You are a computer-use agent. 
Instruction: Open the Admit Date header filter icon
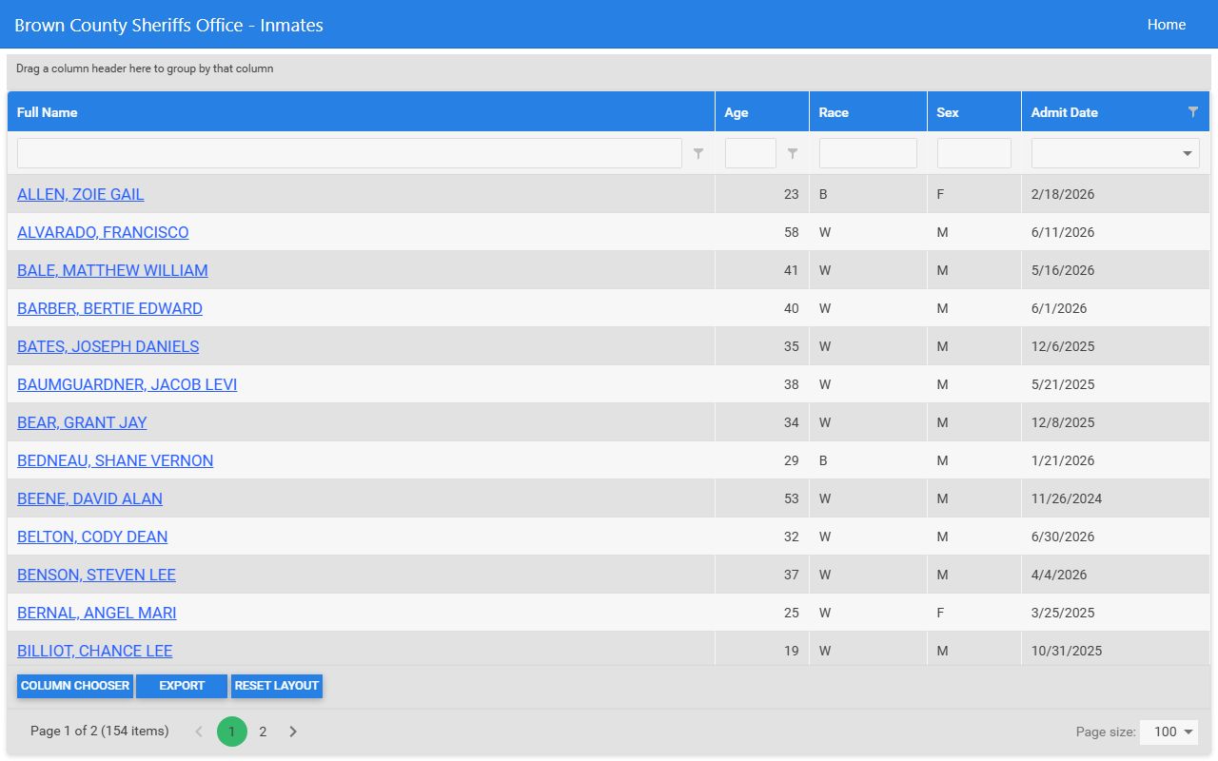(1193, 112)
